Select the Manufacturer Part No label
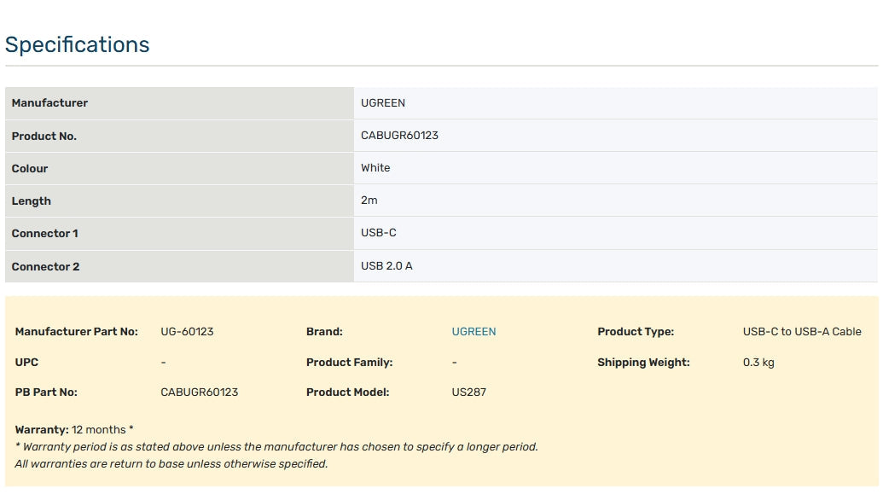The width and height of the screenshot is (883, 500). 77,332
